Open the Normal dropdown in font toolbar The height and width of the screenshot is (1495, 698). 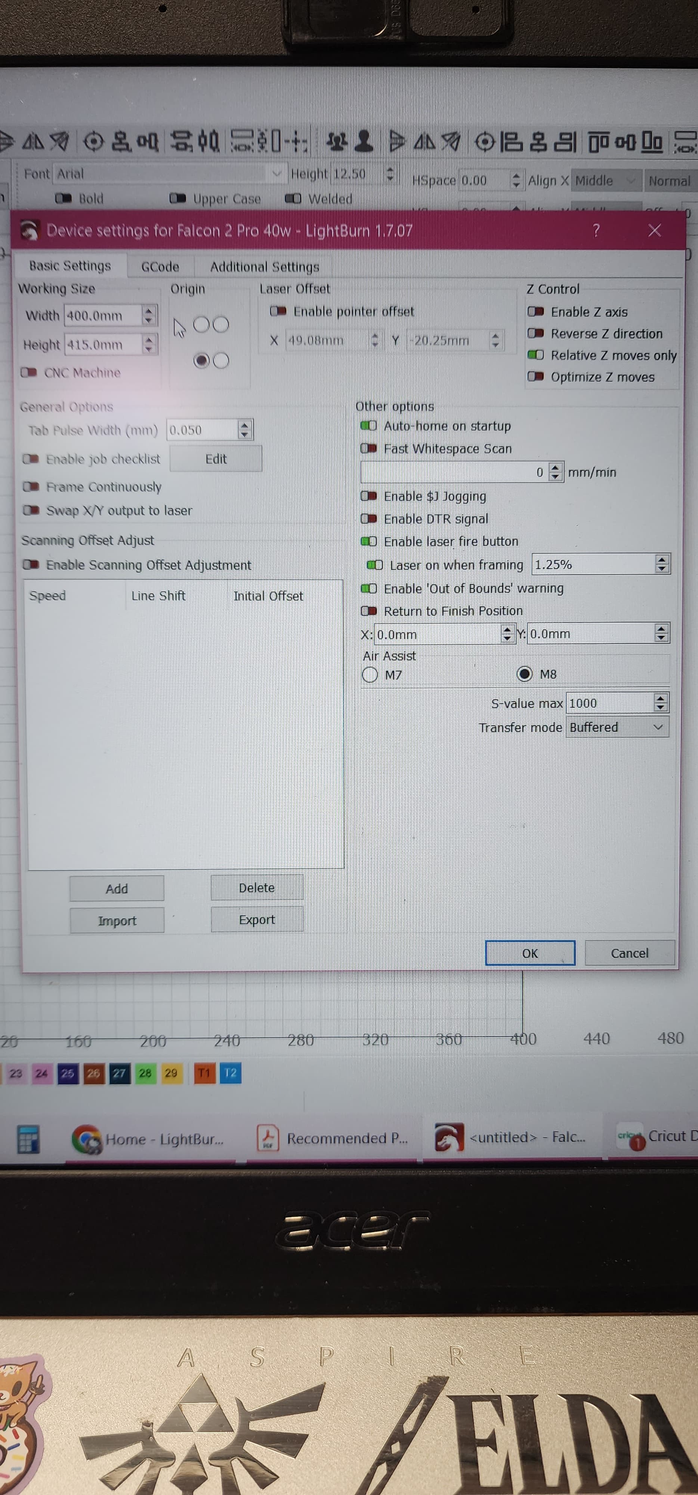(x=671, y=181)
